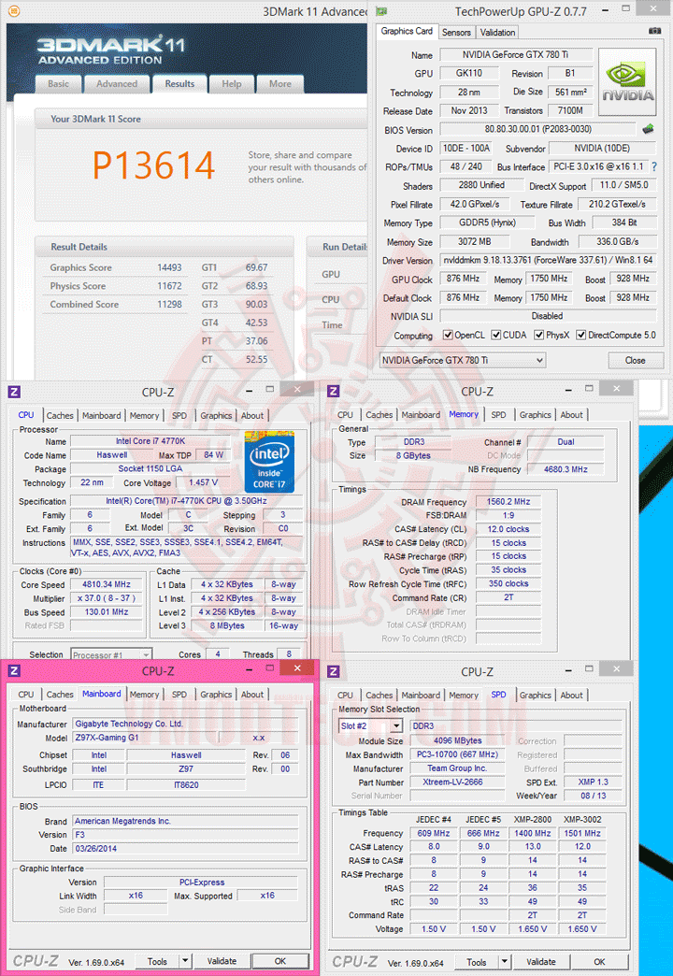Open the Help tab in 3DMark 11
This screenshot has height=976, width=673.
[232, 84]
